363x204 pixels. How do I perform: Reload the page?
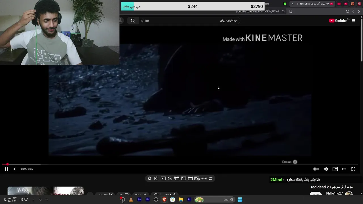[x=347, y=11]
